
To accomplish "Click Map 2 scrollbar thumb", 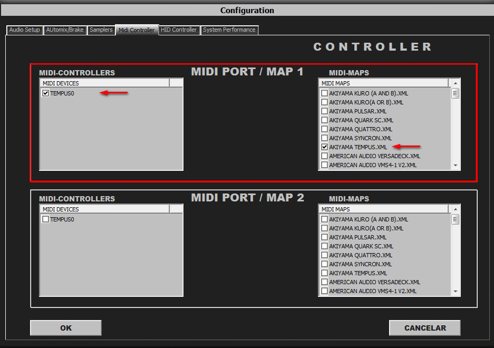I will [x=456, y=219].
